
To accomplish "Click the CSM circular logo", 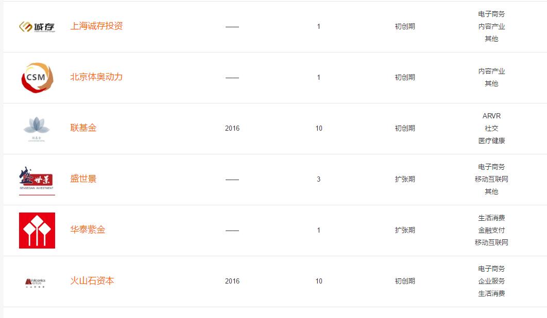I will [x=37, y=77].
